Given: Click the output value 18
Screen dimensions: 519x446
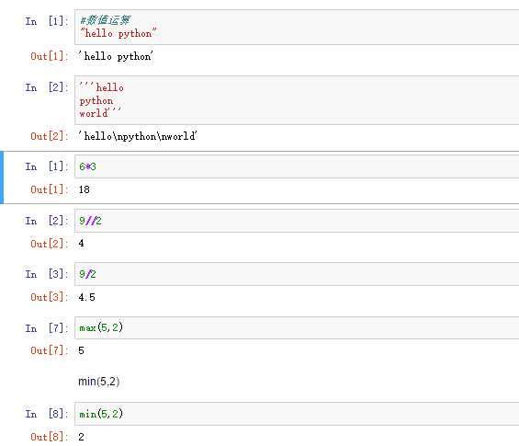Looking at the screenshot, I should [x=85, y=189].
